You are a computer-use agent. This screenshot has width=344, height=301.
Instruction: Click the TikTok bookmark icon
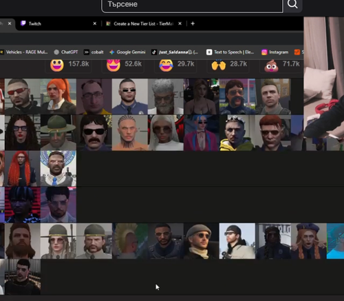154,52
